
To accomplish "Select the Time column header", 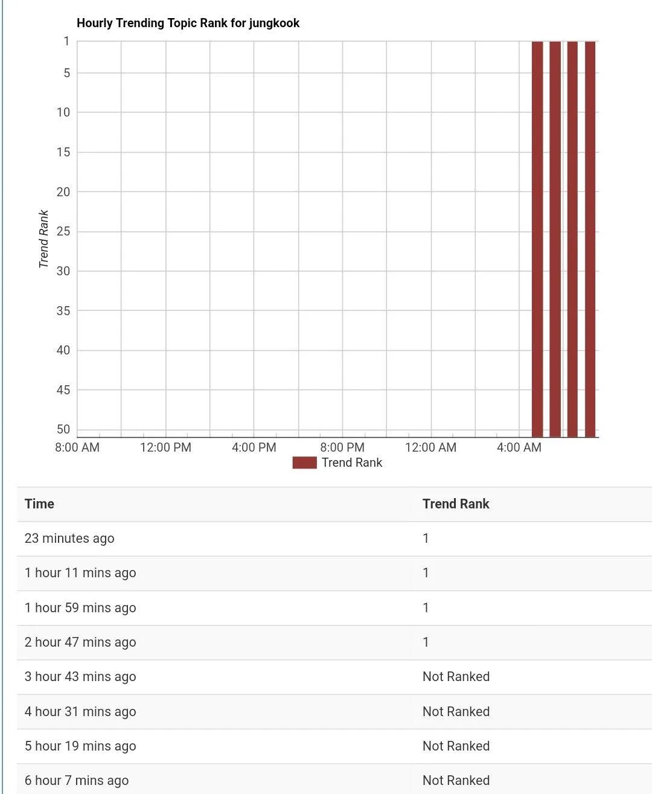I will [39, 504].
